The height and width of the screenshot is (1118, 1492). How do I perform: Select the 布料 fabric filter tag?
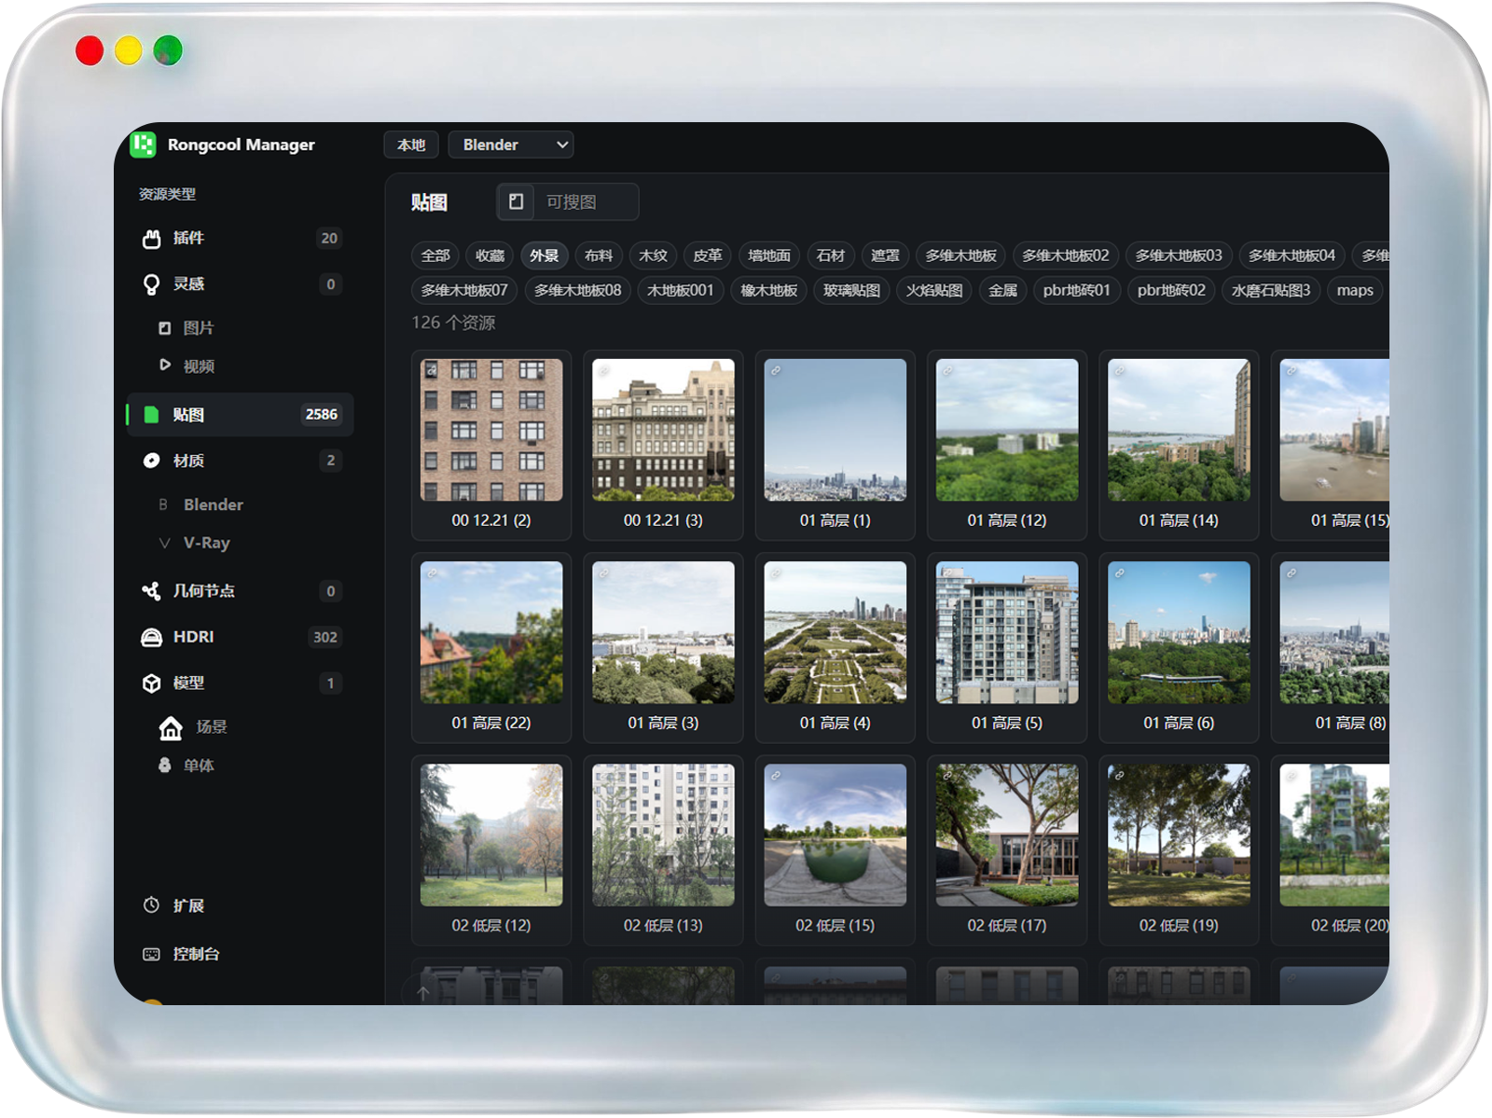coord(599,255)
